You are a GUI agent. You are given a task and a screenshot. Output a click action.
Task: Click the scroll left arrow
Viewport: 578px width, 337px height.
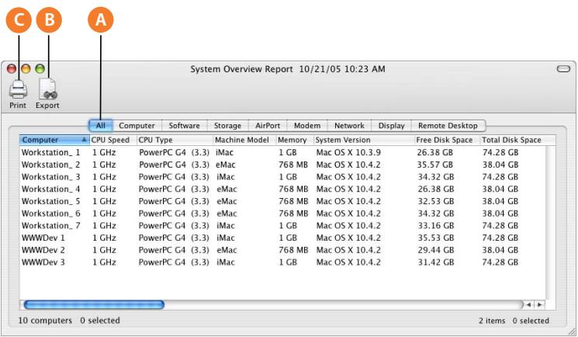click(529, 305)
